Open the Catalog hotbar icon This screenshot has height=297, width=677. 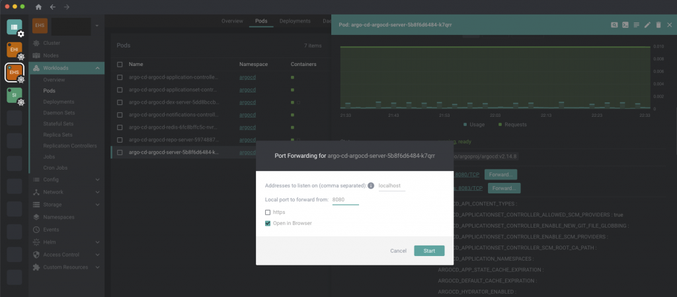point(15,27)
